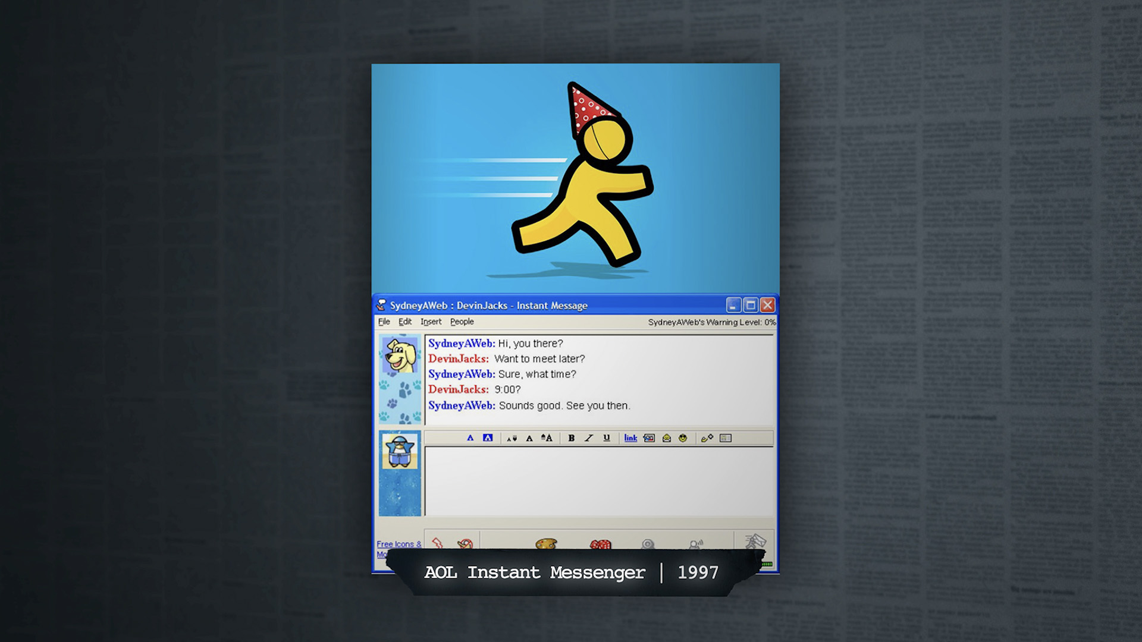The image size is (1142, 642).
Task: Click the IM greeting key icon
Action: click(x=707, y=438)
